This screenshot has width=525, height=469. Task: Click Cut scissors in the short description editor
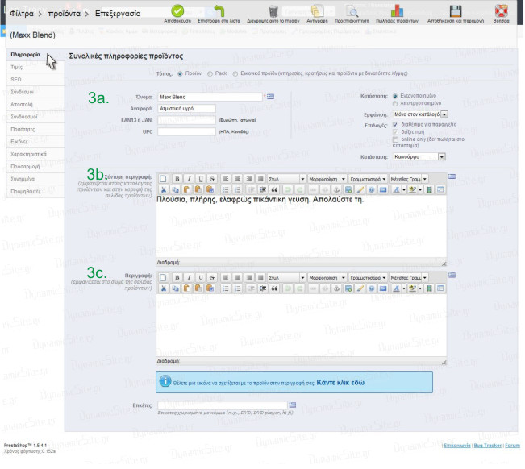(x=164, y=189)
